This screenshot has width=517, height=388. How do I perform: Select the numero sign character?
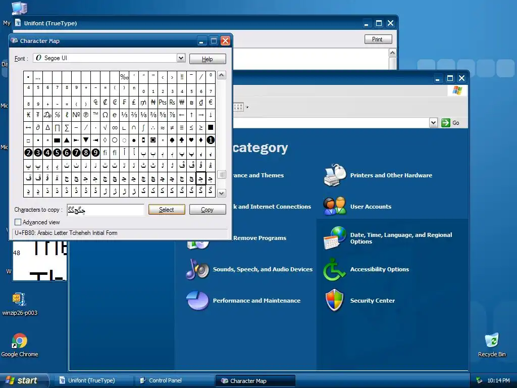76,115
